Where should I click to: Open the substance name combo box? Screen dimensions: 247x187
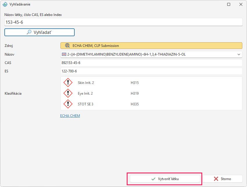(151, 54)
